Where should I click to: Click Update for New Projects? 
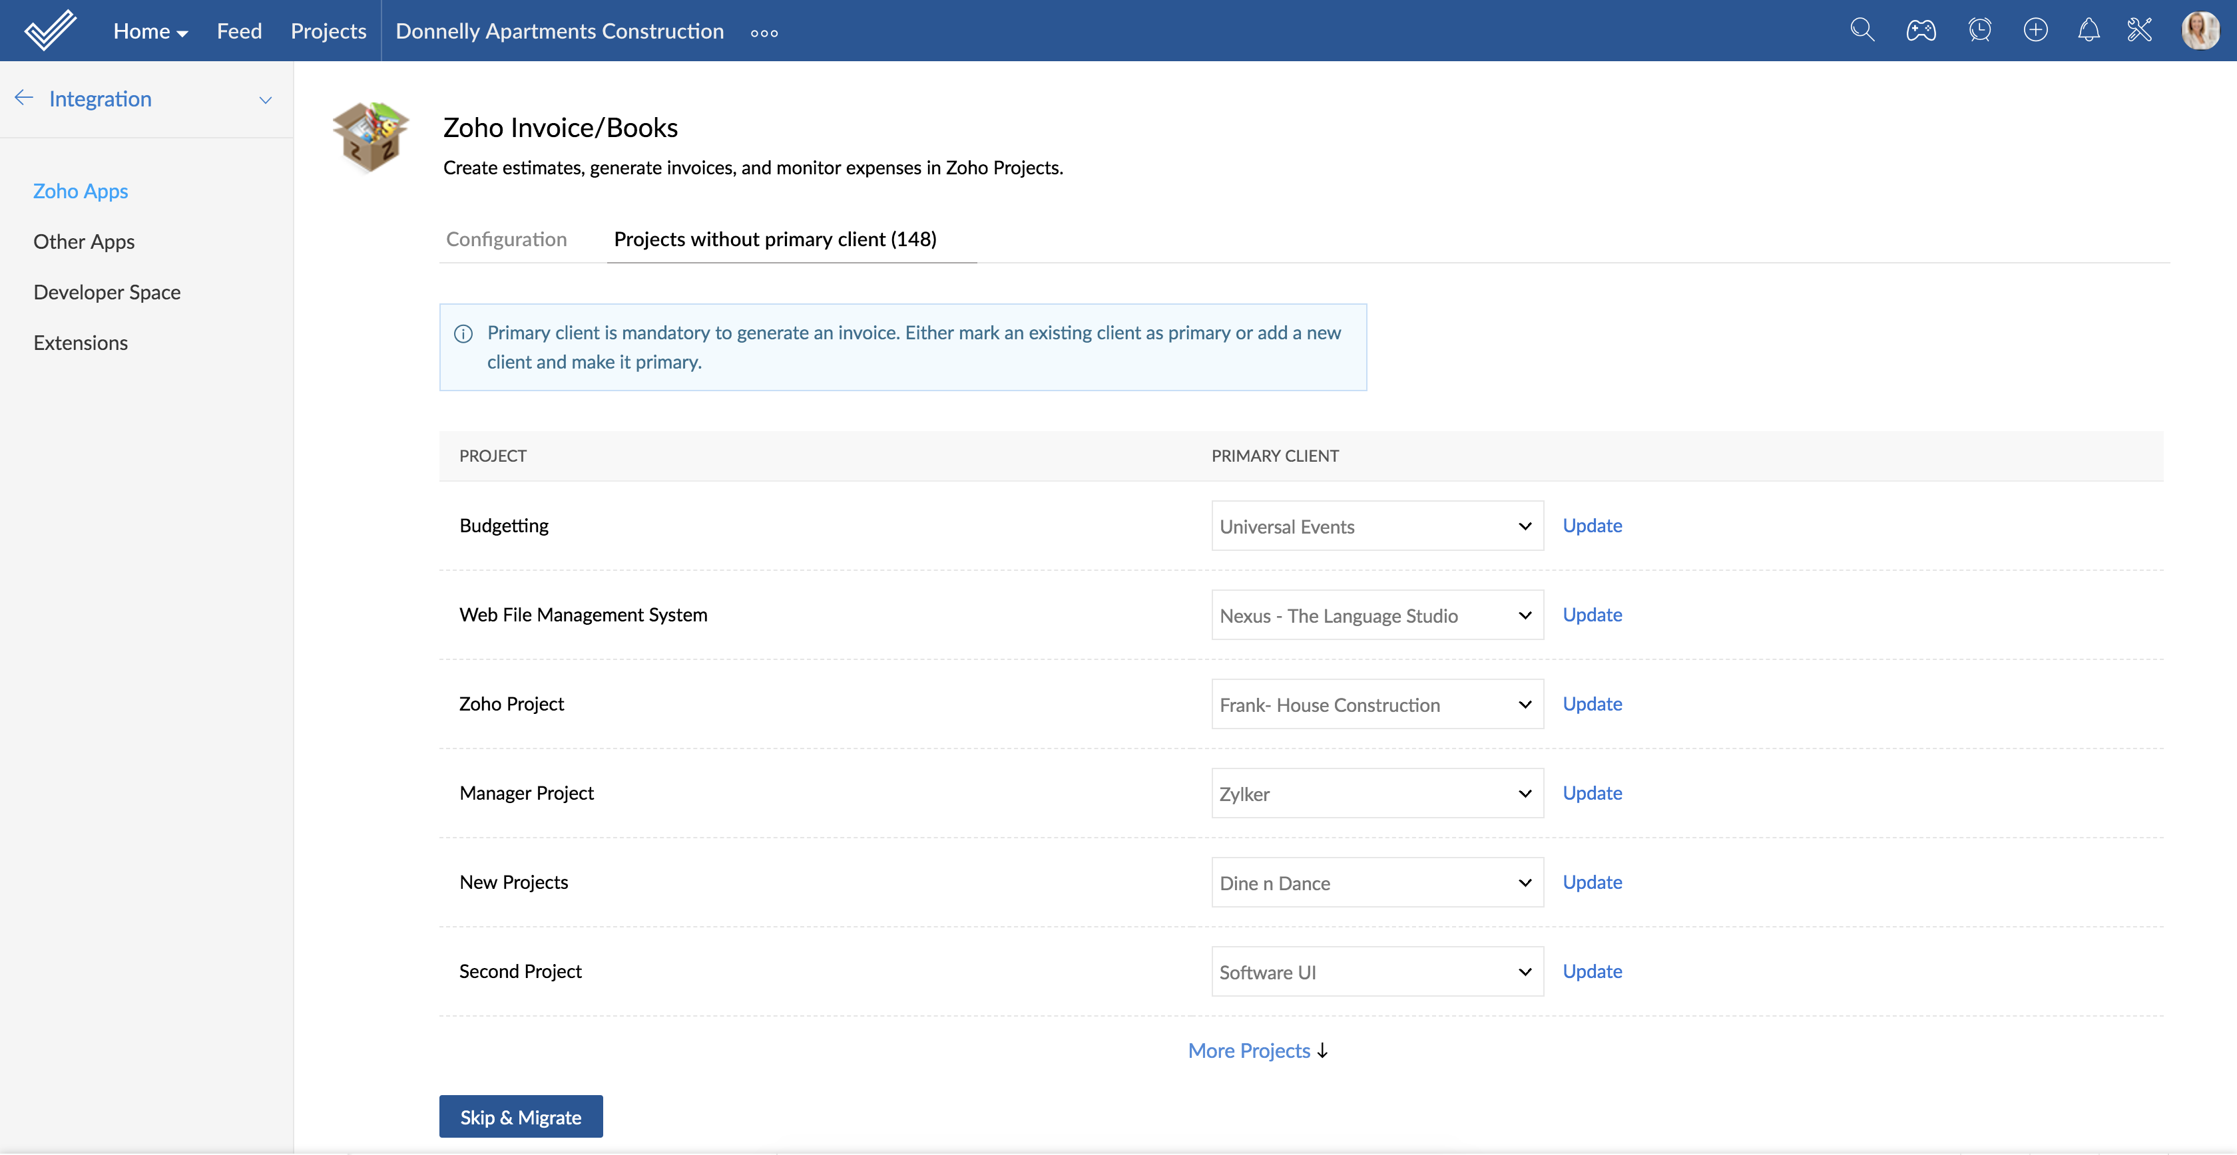coord(1592,882)
